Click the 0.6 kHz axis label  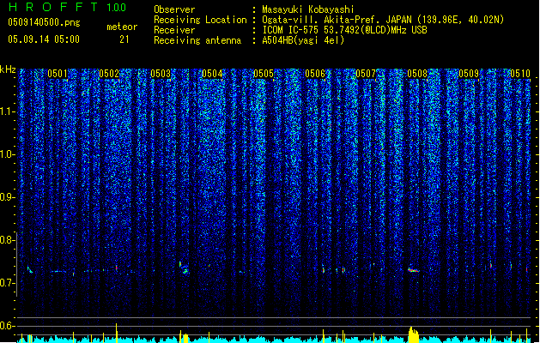pyautogui.click(x=8, y=326)
